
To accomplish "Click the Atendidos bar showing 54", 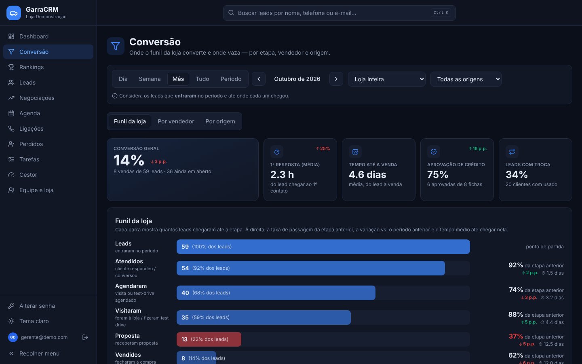I will [x=311, y=268].
